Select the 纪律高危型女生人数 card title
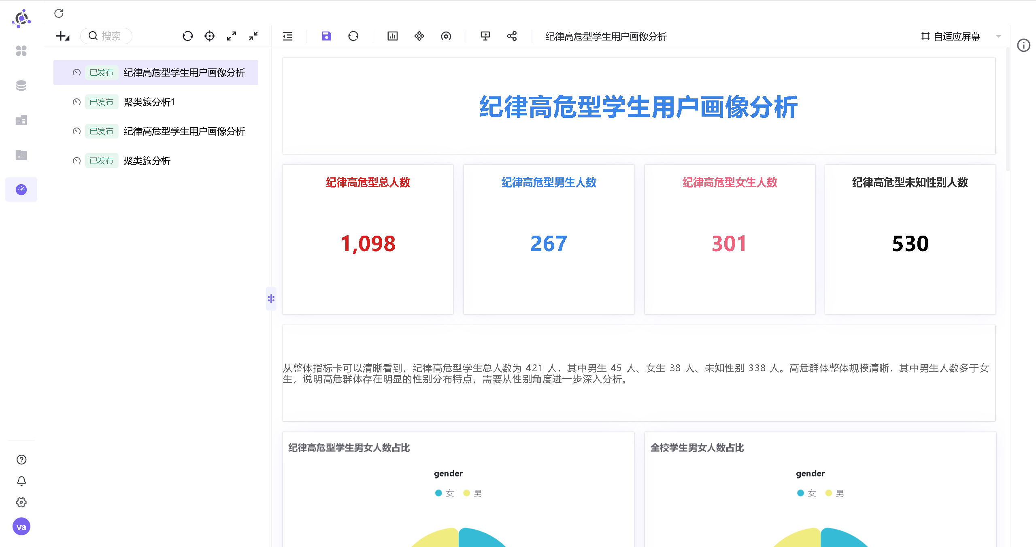The height and width of the screenshot is (547, 1036). tap(730, 183)
